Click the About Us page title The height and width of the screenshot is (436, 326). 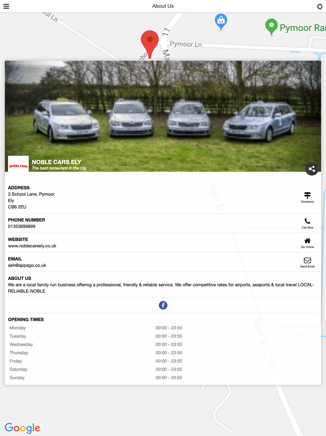pyautogui.click(x=163, y=6)
